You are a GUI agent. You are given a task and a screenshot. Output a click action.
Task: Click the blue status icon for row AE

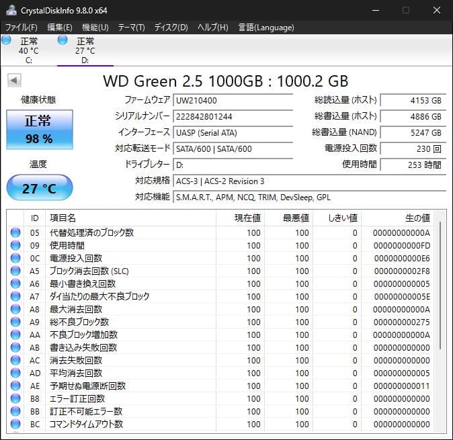(15, 386)
